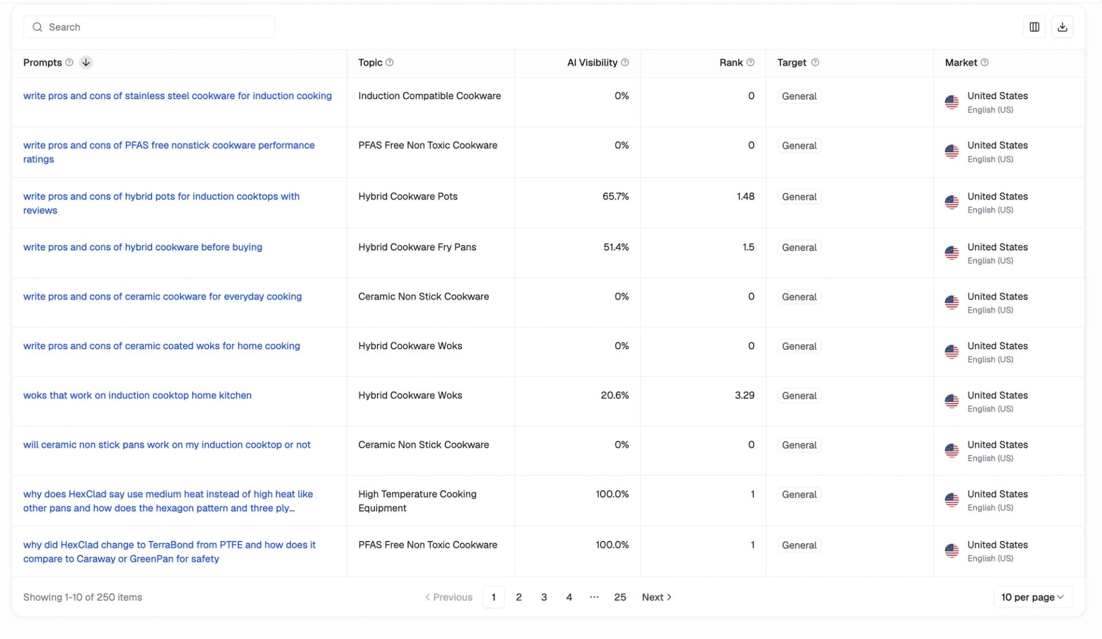This screenshot has width=1102, height=639.
Task: Click the Showing 1-10 of 250 items text
Action: point(83,597)
